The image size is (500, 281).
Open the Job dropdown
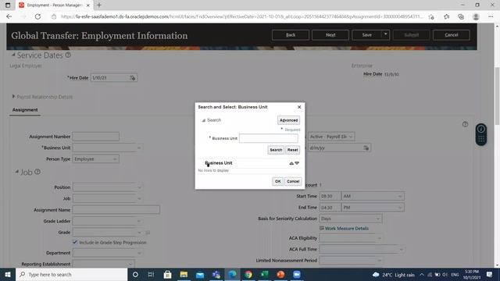coord(139,198)
